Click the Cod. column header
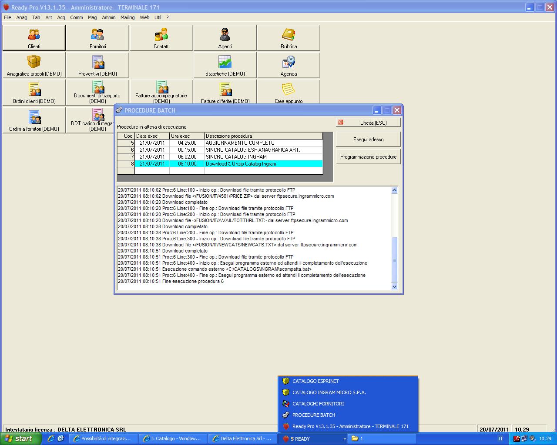The height and width of the screenshot is (445, 557). [x=126, y=136]
